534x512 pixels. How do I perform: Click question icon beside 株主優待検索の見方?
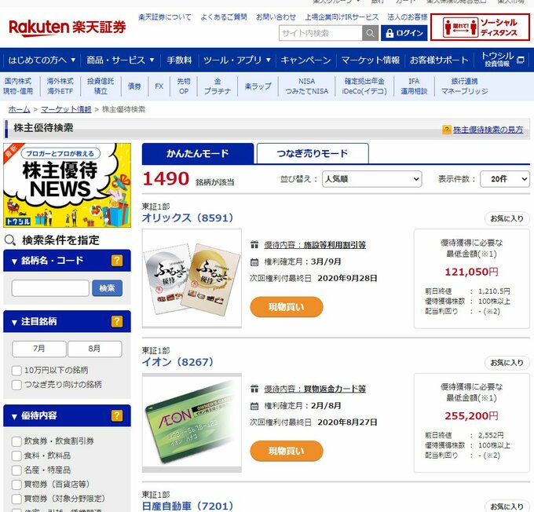(x=447, y=130)
